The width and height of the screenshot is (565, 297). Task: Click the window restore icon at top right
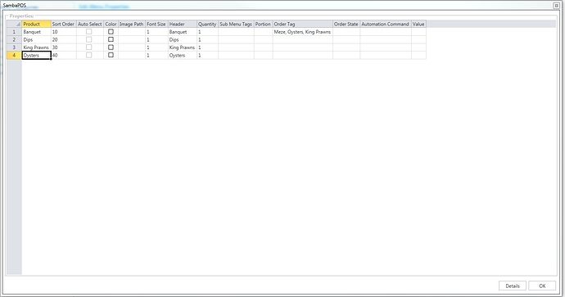click(x=556, y=6)
